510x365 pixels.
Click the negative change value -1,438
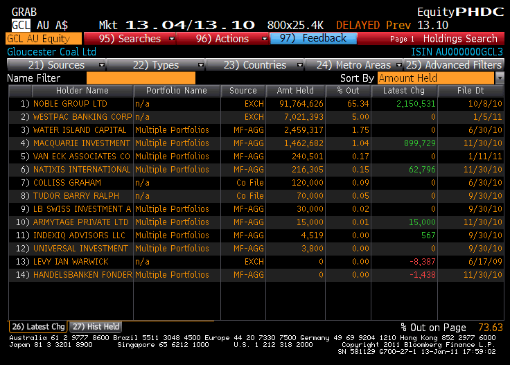[422, 275]
